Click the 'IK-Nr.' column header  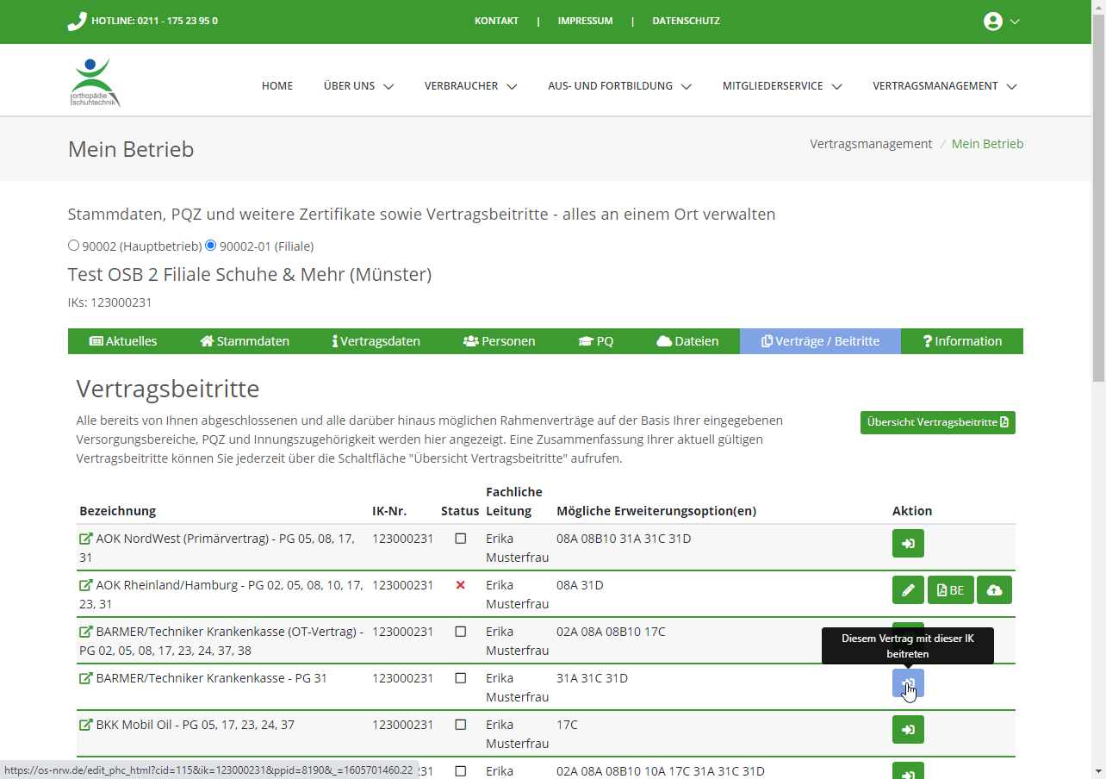pos(389,511)
